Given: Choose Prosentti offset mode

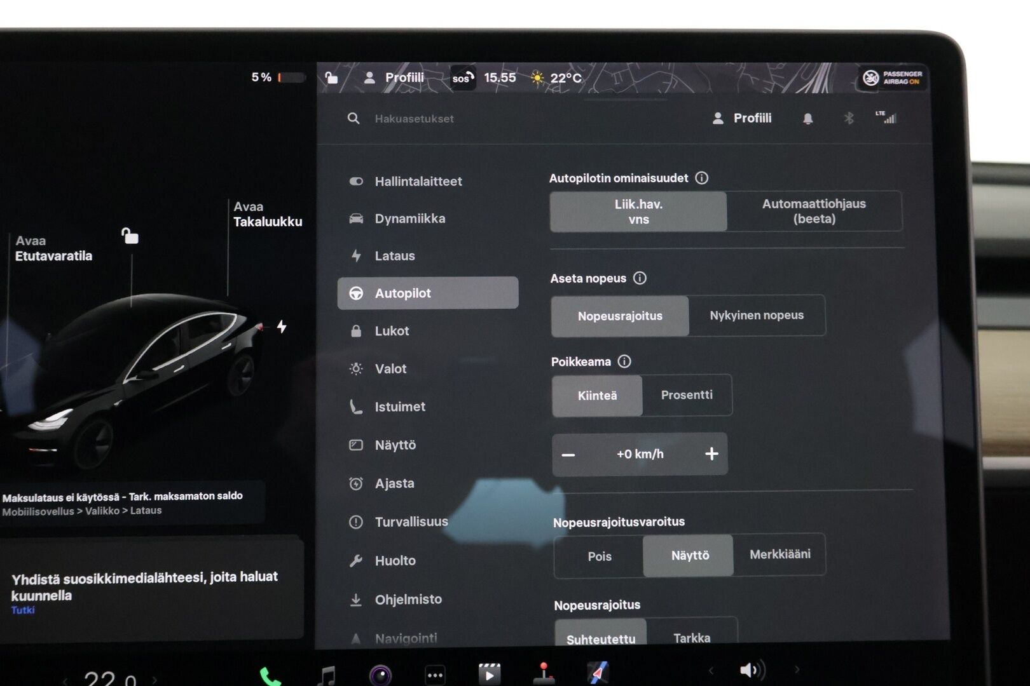Looking at the screenshot, I should tap(687, 395).
